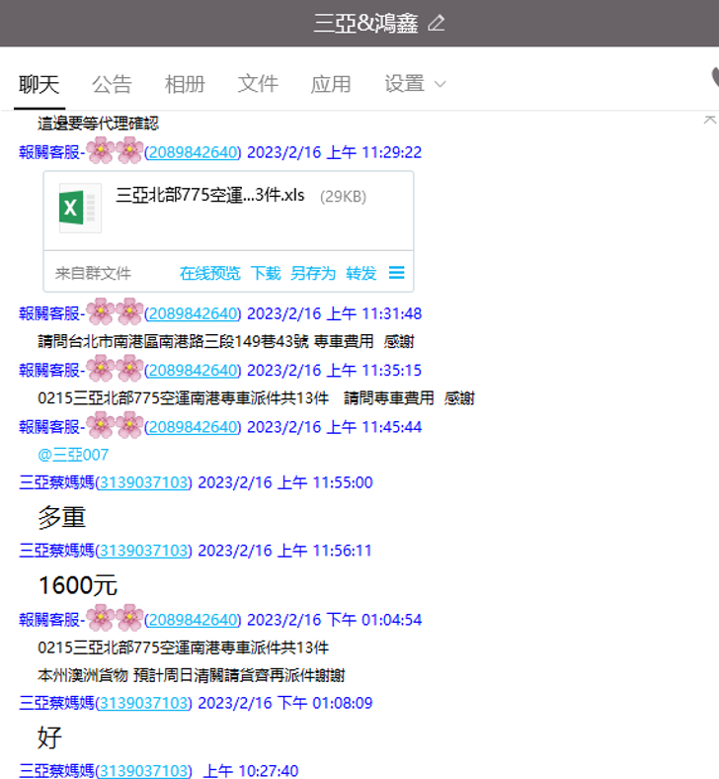This screenshot has width=719, height=779.
Task: Click the pencil icon to rename group
Action: click(x=437, y=23)
